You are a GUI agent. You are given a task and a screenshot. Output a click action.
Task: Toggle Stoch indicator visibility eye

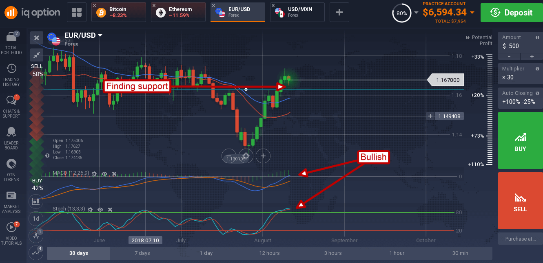(100, 209)
